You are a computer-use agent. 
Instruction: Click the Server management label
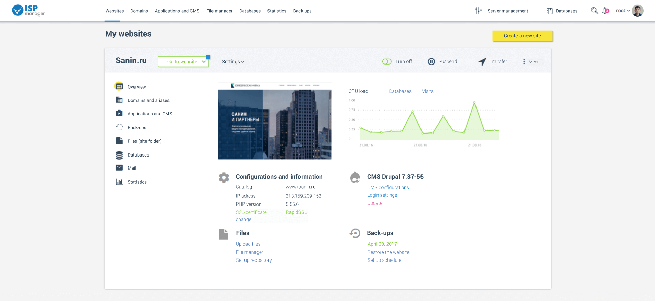(508, 11)
